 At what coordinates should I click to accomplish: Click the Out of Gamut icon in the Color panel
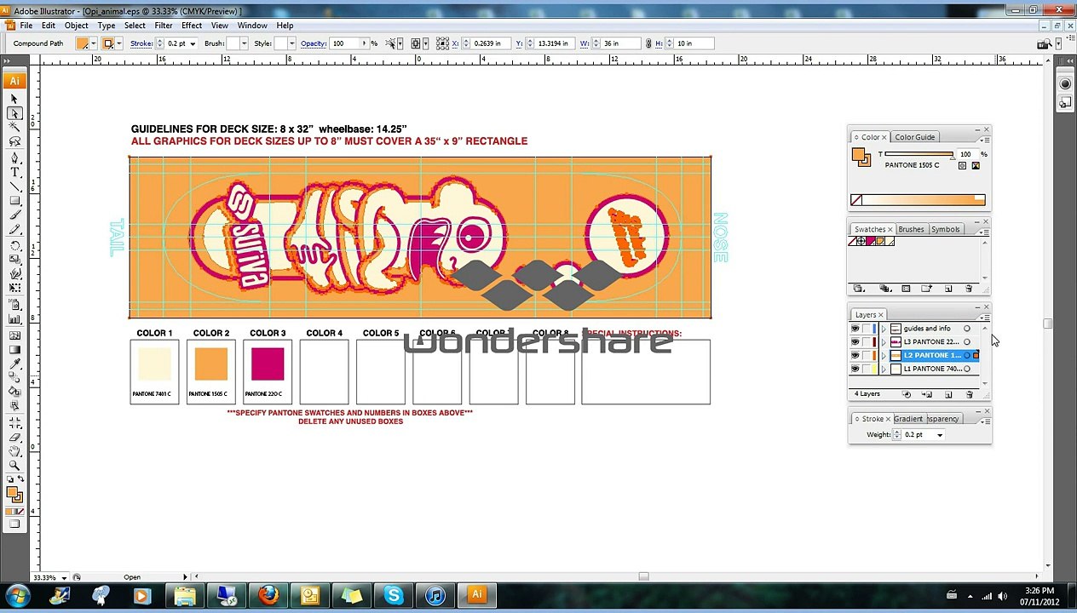point(976,165)
